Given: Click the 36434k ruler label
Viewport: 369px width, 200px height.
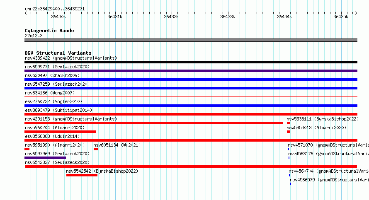Looking at the screenshot, I should coord(284,17).
